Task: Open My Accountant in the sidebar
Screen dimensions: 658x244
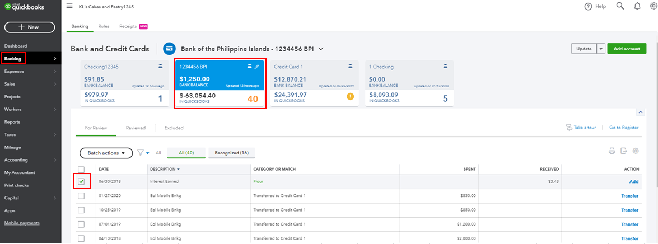Action: (x=20, y=172)
